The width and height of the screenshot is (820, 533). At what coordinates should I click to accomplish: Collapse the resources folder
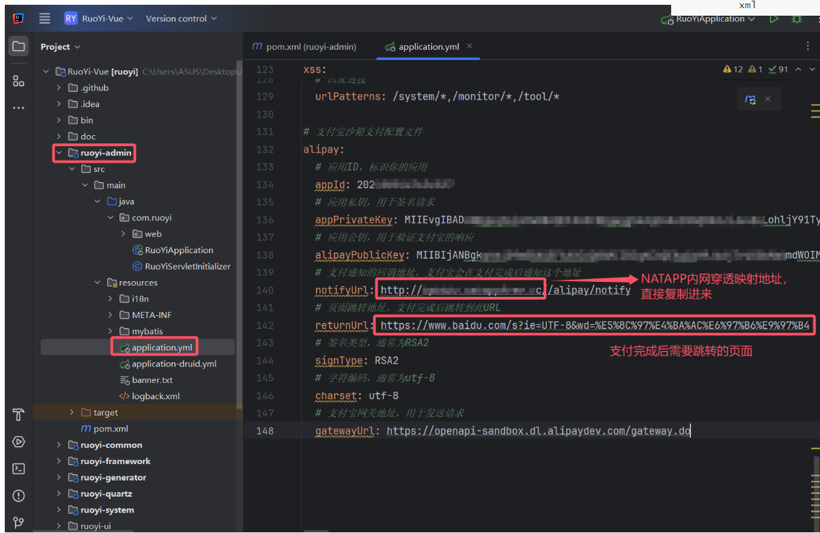(x=98, y=283)
